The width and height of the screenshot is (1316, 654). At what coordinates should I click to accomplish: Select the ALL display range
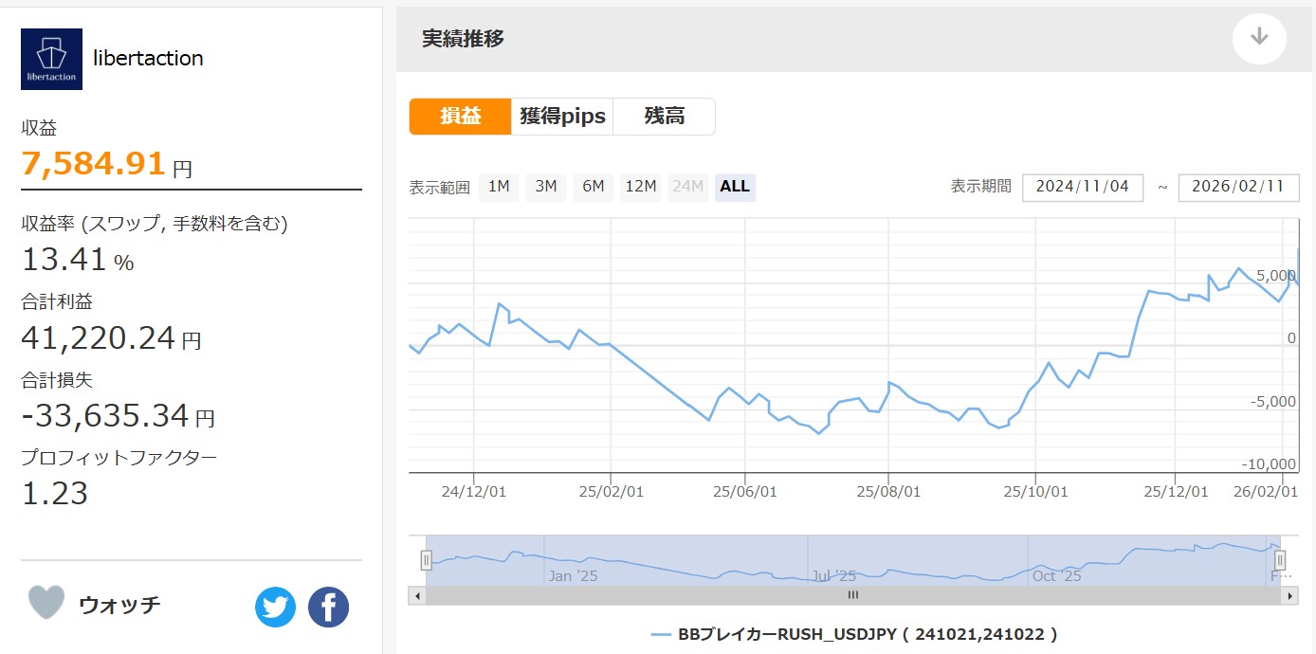point(735,187)
